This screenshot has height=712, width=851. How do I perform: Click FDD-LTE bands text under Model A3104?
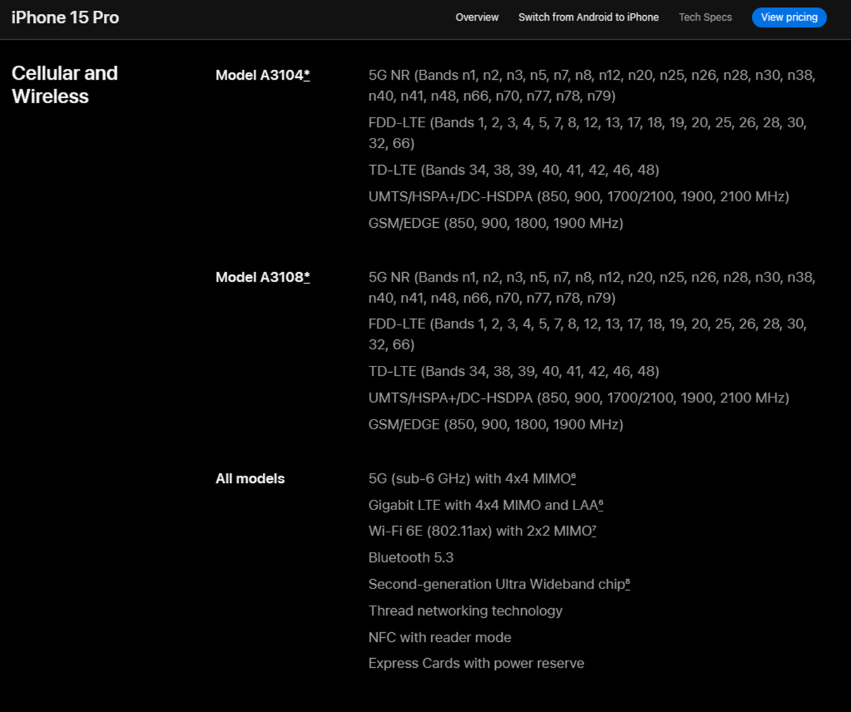point(588,133)
